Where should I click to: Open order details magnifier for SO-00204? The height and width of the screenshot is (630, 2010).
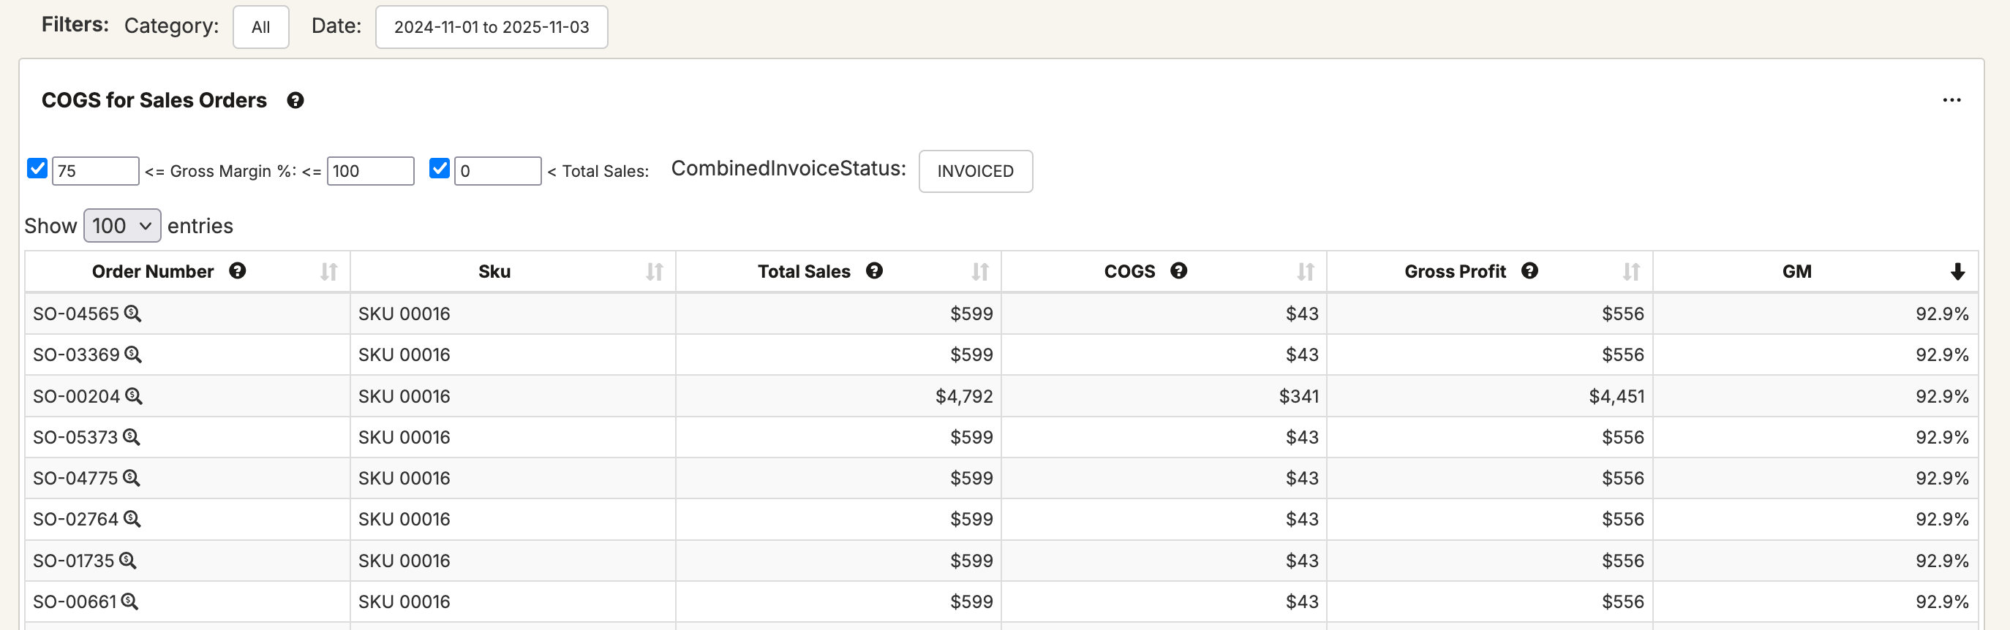[x=133, y=396]
